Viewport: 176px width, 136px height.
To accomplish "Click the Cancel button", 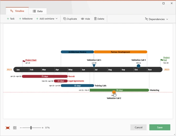I will coord(138,127).
